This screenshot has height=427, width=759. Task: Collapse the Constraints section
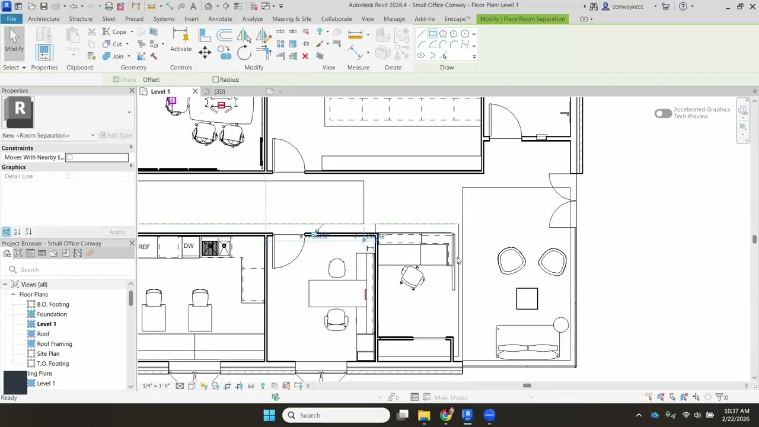pyautogui.click(x=130, y=148)
